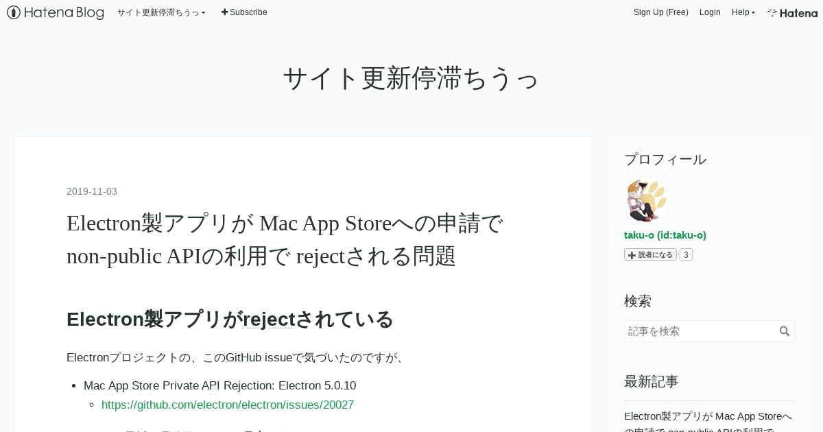Open the サイト更新停滞ちうっ blog dropdown in header
Viewport: 823px width, 432px height.
click(x=161, y=12)
